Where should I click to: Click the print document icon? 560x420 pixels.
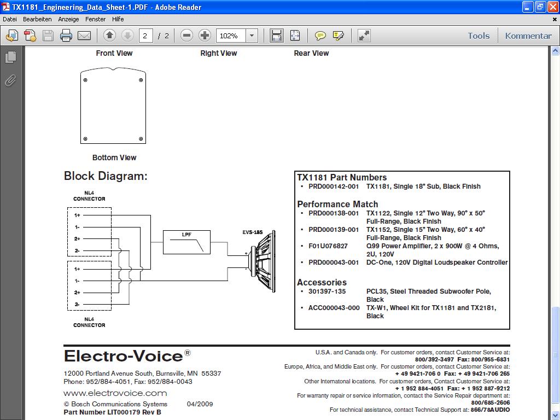click(66, 36)
